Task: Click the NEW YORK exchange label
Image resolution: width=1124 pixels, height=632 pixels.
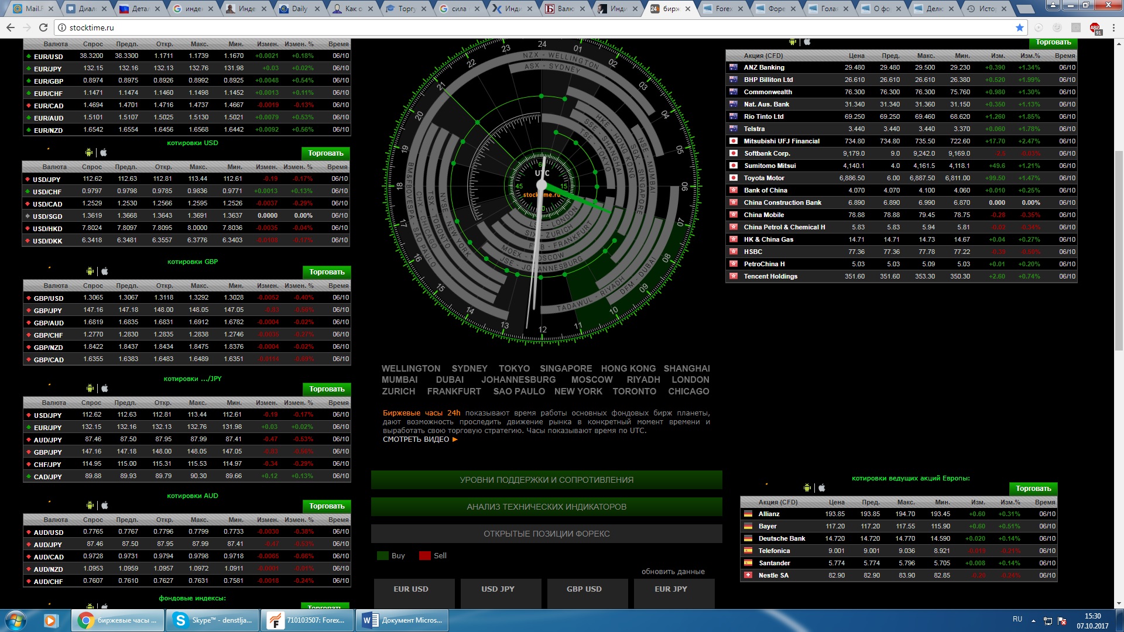Action: [578, 391]
